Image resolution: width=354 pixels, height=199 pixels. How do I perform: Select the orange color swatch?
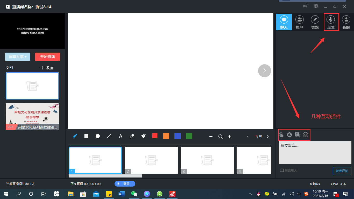point(166,136)
